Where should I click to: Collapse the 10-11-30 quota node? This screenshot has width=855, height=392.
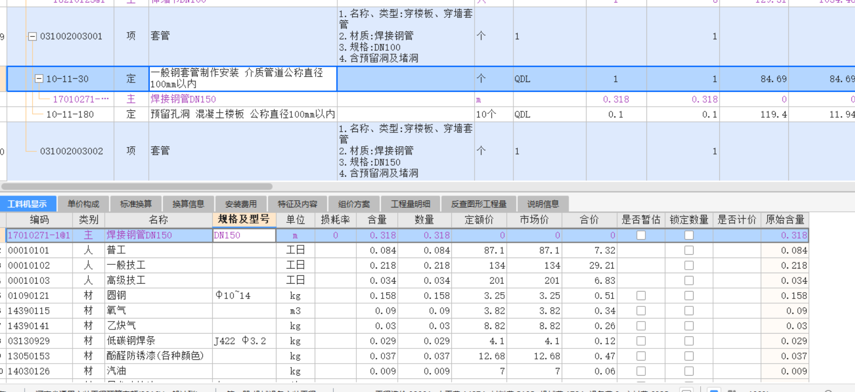point(38,79)
